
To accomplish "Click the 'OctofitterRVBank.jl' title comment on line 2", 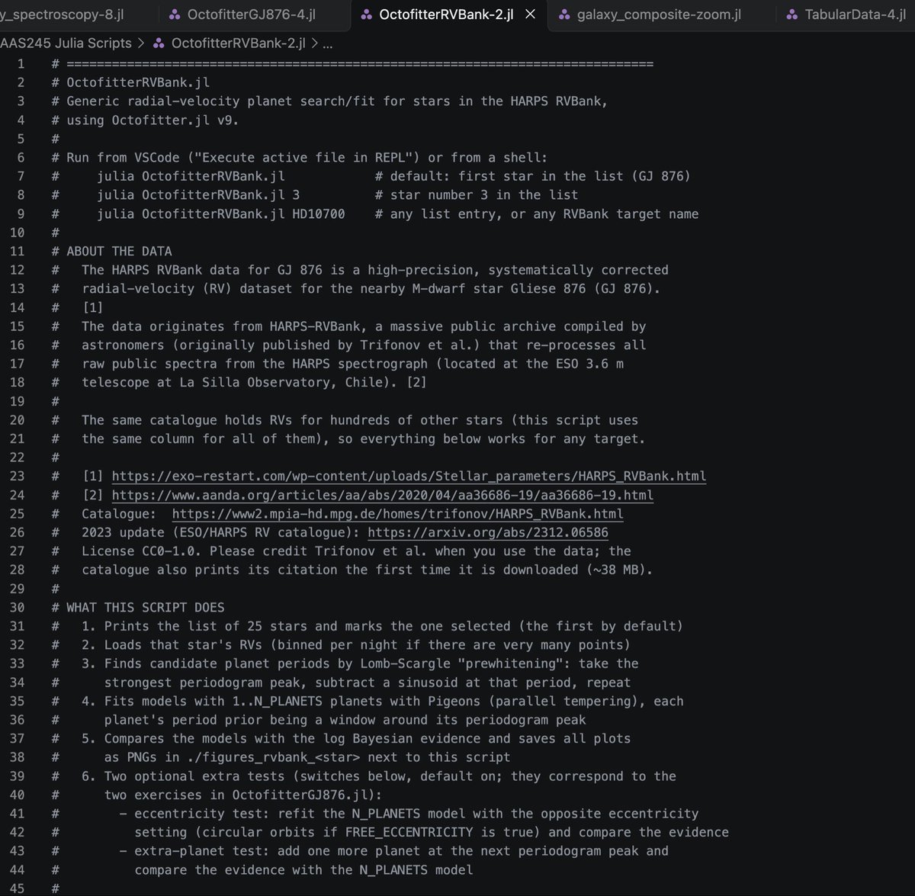I will click(x=138, y=82).
